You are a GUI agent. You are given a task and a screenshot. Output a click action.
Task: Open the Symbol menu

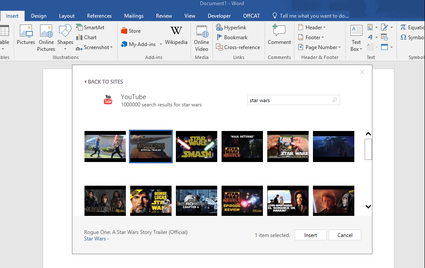click(412, 37)
